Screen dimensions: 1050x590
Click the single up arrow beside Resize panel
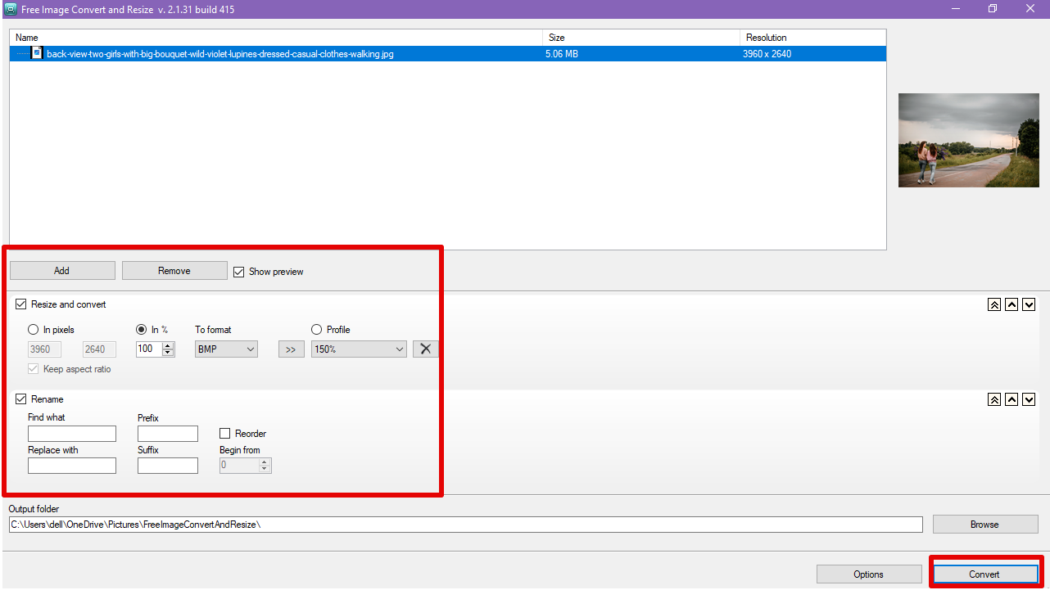(1012, 304)
